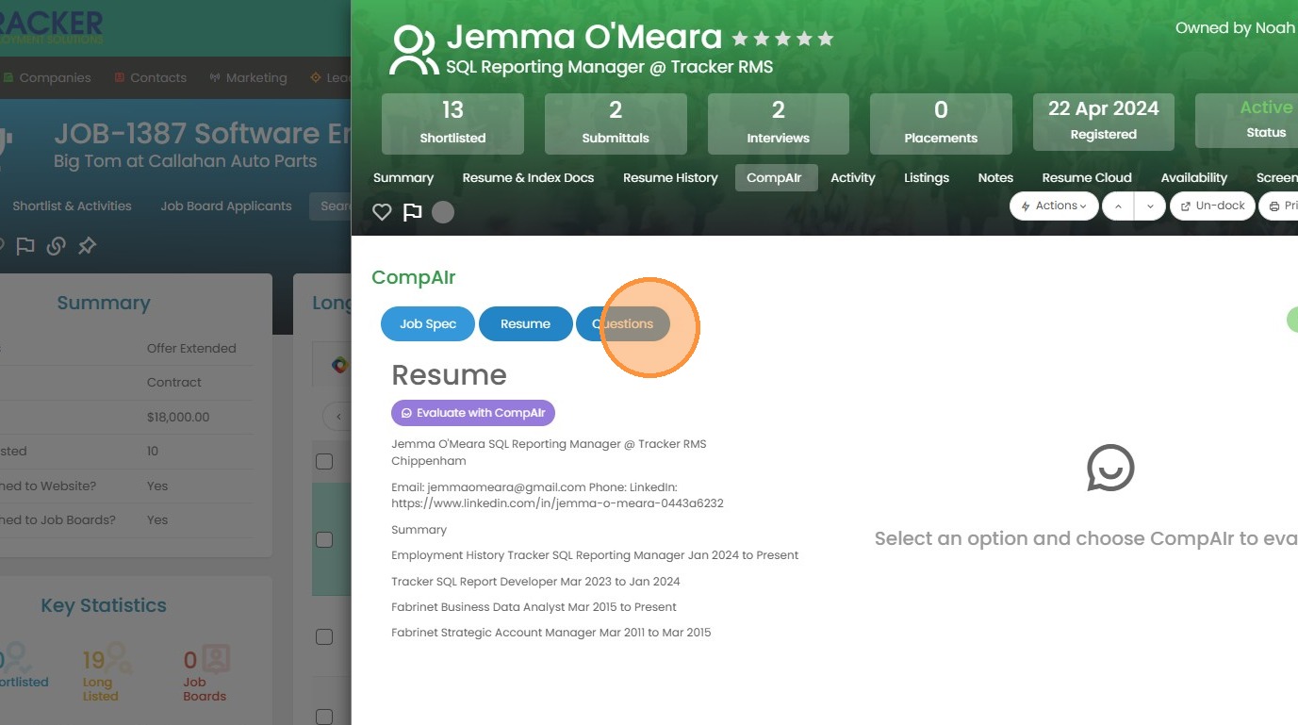Click the Un-dock button
Image resolution: width=1298 pixels, height=725 pixels.
1213,206
